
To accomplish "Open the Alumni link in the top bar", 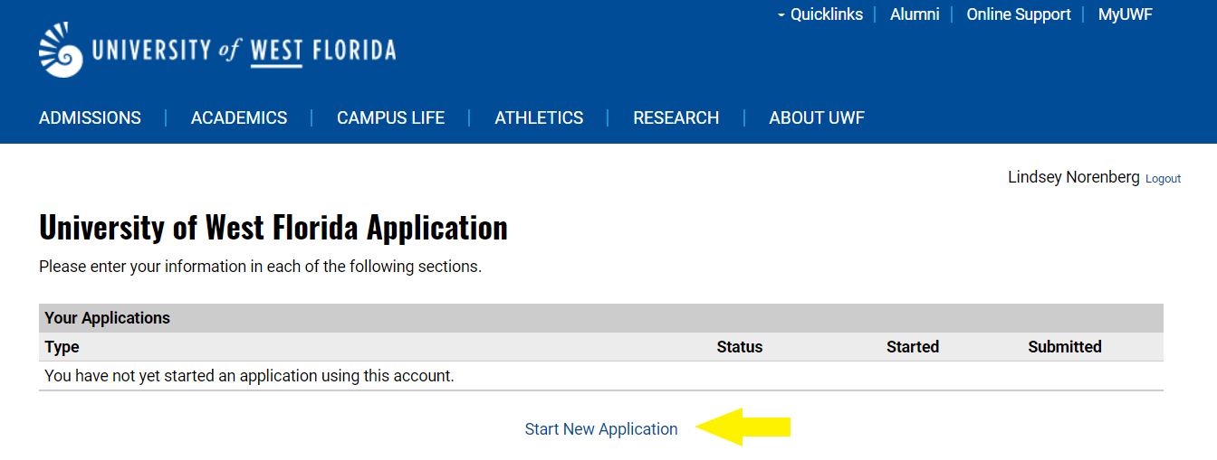I will 915,14.
